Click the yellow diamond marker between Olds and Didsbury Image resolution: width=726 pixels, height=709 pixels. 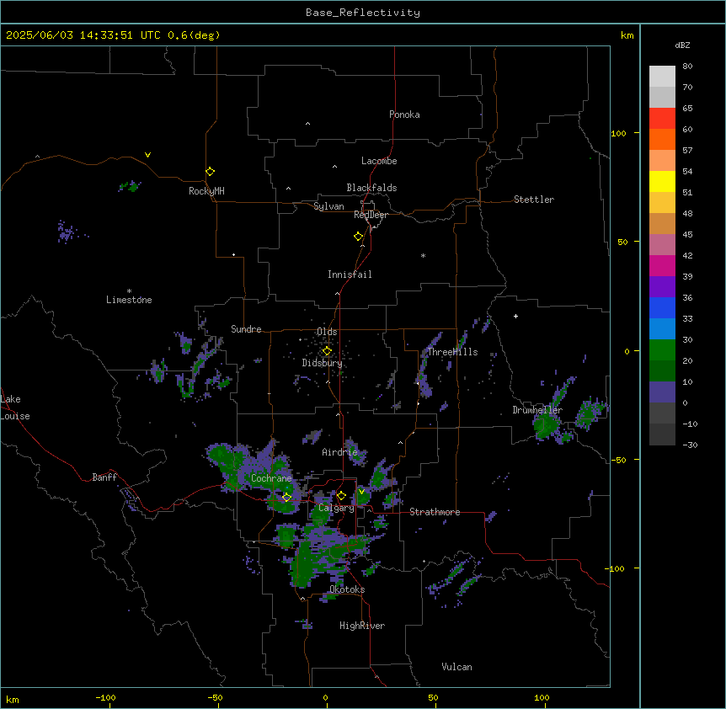point(327,351)
